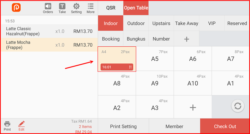Select table A6 with 6Pax

point(193,59)
